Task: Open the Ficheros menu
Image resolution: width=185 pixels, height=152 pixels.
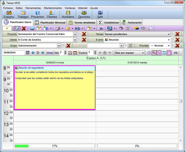Action: [x=8, y=8]
